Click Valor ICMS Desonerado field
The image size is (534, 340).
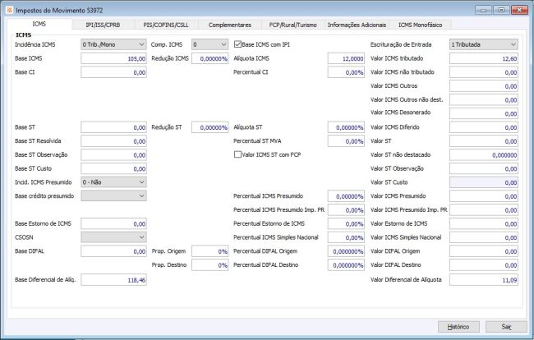[484, 113]
